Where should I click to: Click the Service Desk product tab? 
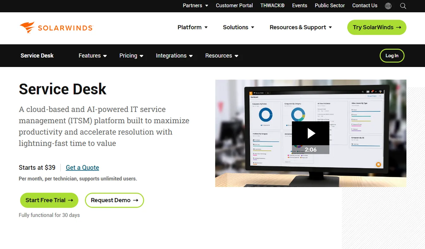pyautogui.click(x=37, y=56)
